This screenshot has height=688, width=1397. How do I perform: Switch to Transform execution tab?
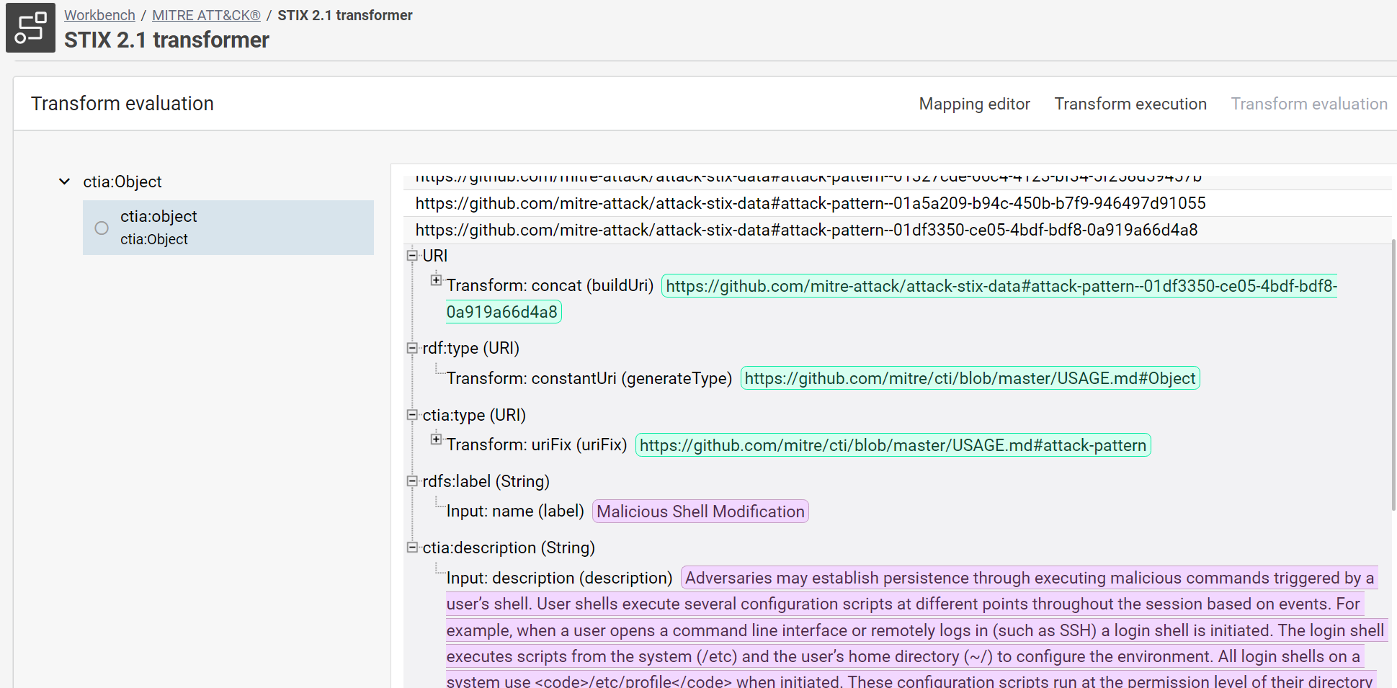[x=1130, y=104]
